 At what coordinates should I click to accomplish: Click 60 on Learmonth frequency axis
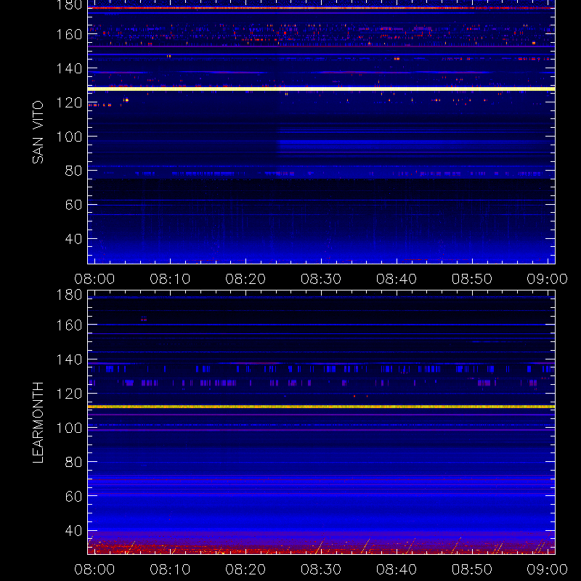[73, 496]
